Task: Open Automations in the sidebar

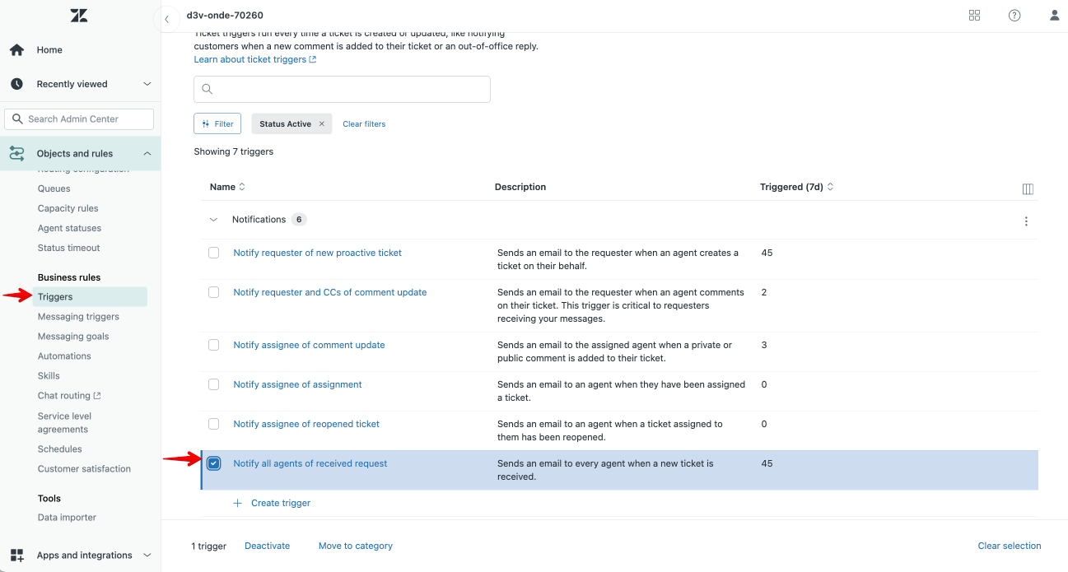Action: tap(64, 356)
